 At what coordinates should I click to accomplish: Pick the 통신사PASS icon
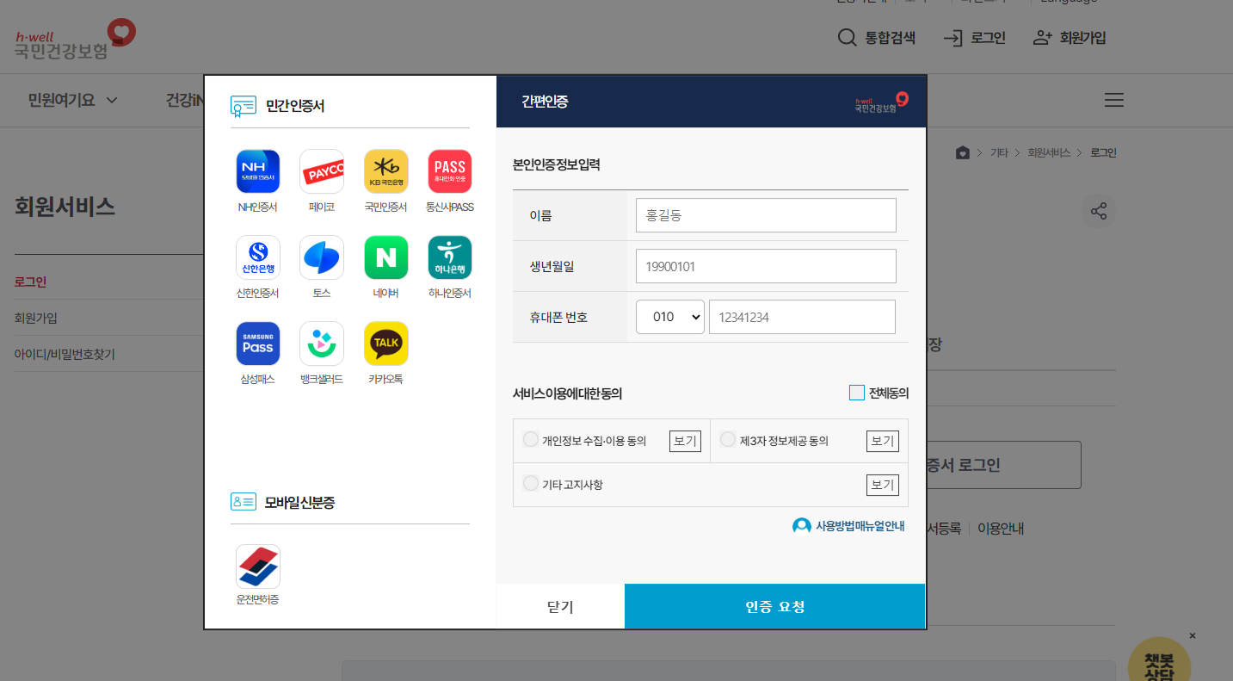tap(450, 171)
